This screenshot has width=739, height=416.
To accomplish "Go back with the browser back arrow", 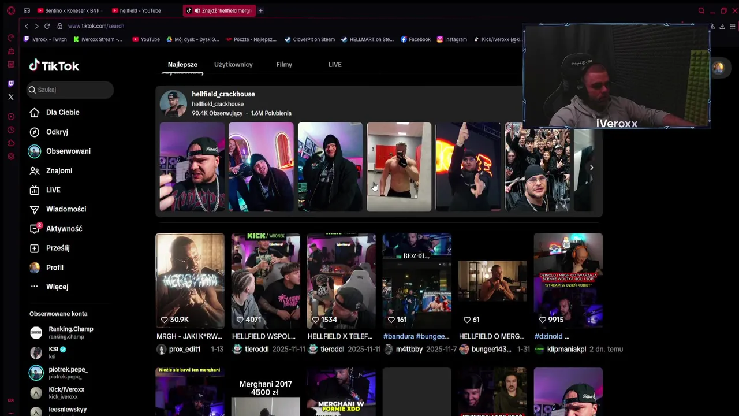I will (26, 26).
